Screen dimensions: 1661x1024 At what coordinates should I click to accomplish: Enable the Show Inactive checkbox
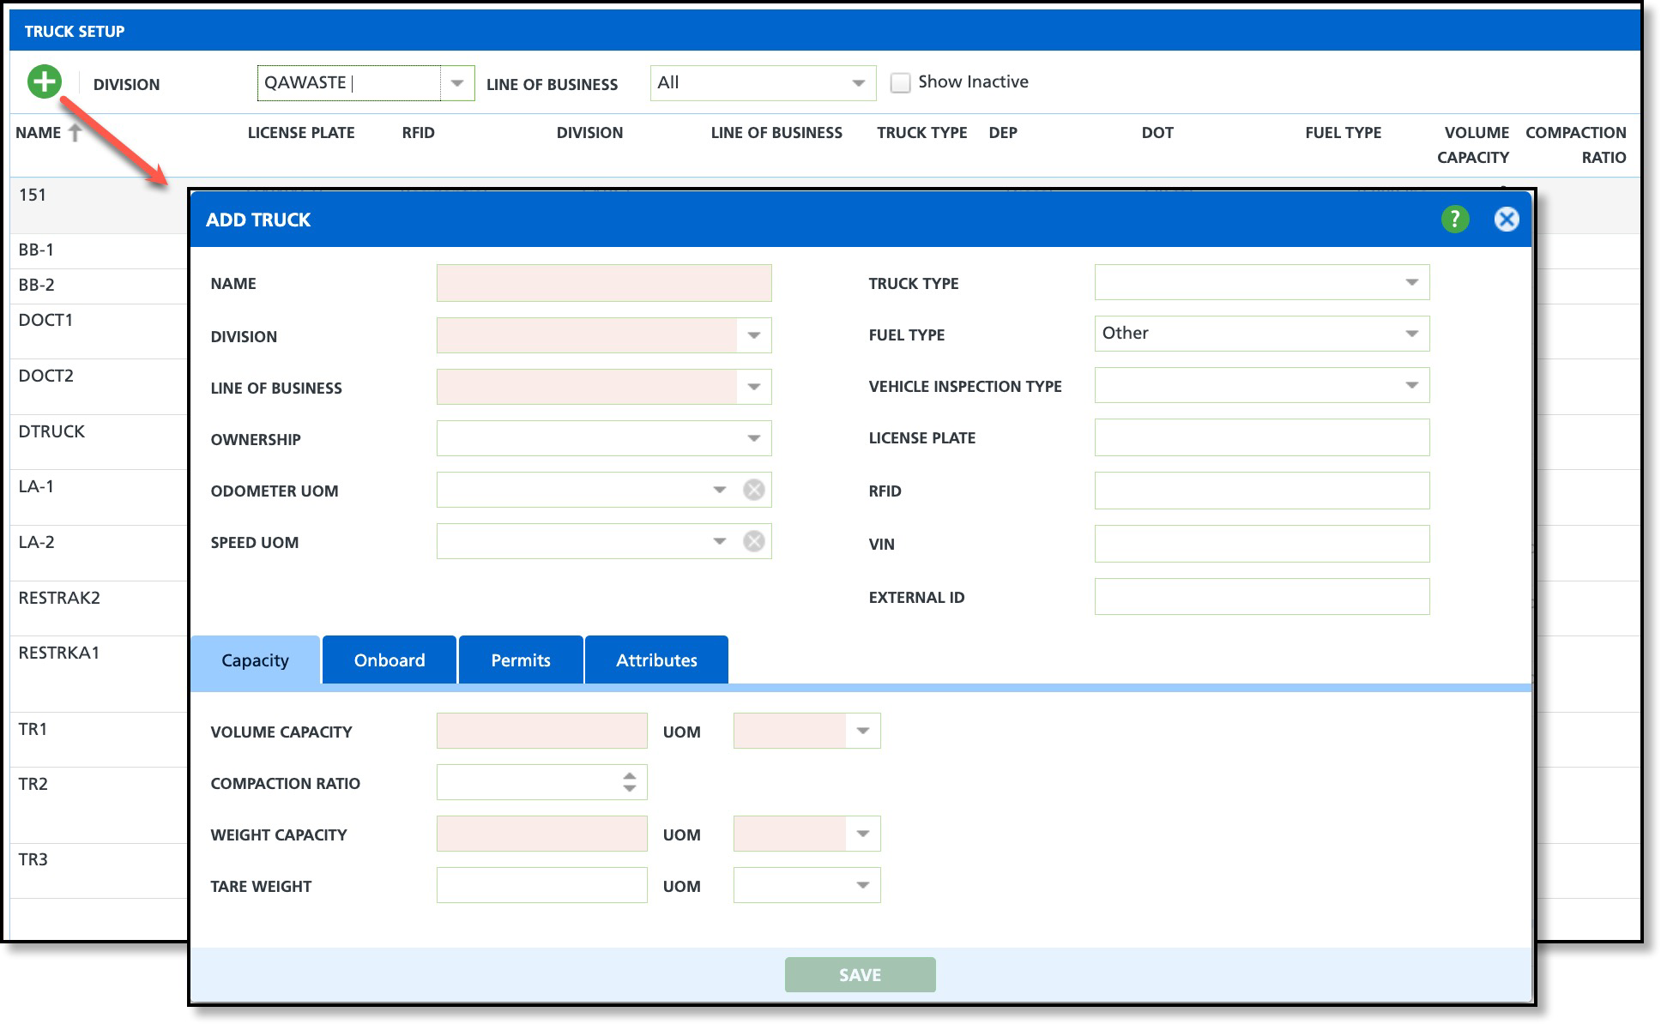[x=900, y=82]
